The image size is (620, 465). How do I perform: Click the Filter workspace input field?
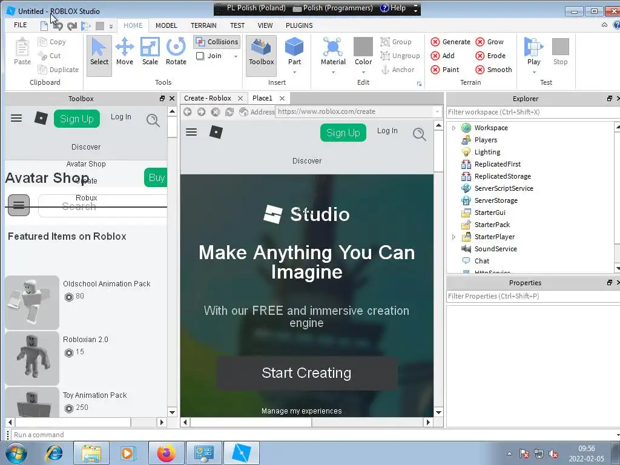click(532, 112)
